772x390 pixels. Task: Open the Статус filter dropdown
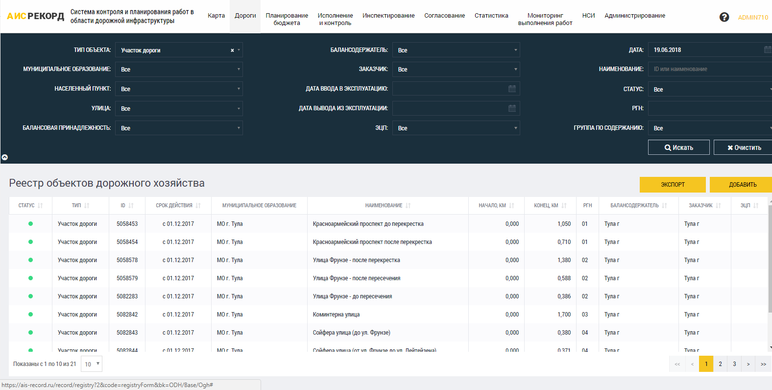point(710,89)
